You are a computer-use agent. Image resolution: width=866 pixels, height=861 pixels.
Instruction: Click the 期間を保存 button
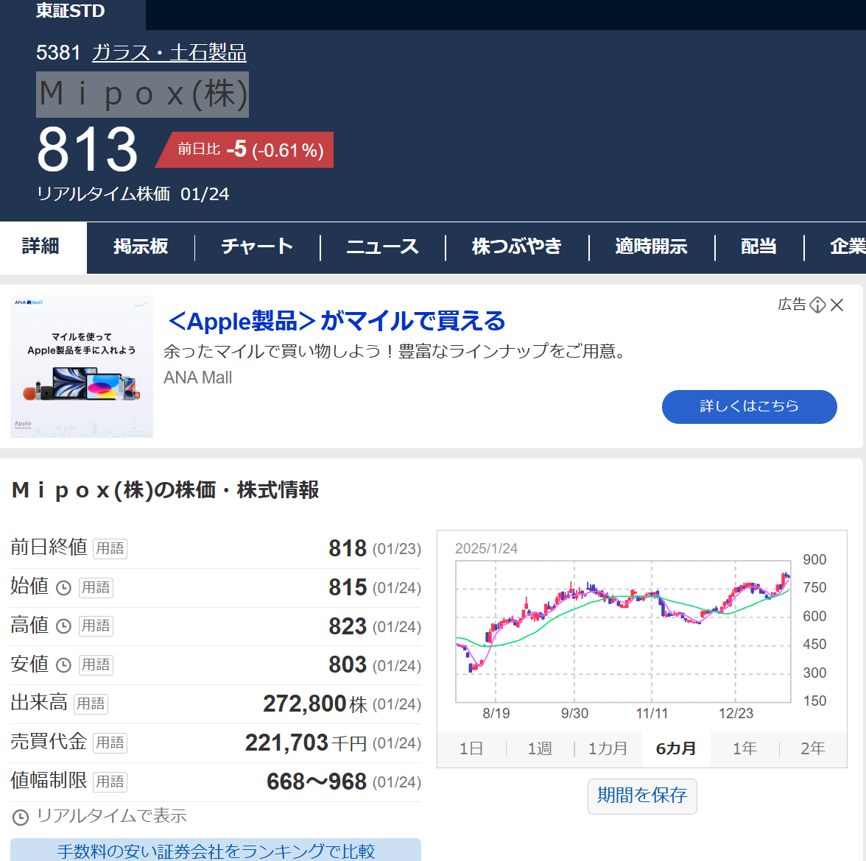coord(642,796)
